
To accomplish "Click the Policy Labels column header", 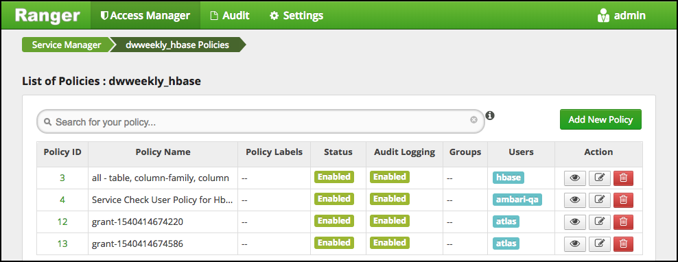I will [274, 152].
